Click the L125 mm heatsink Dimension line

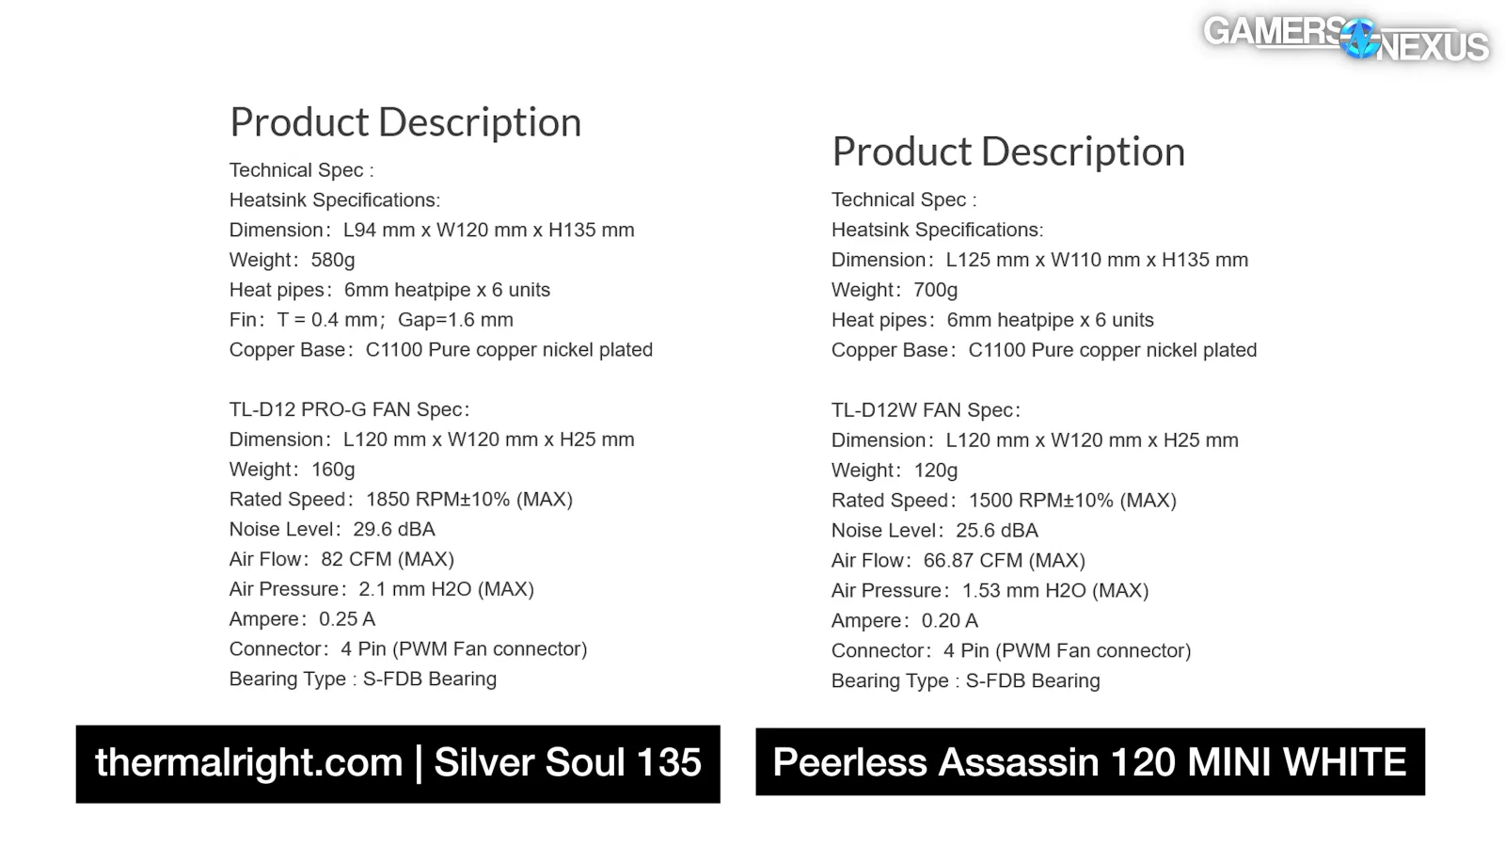[1039, 260]
